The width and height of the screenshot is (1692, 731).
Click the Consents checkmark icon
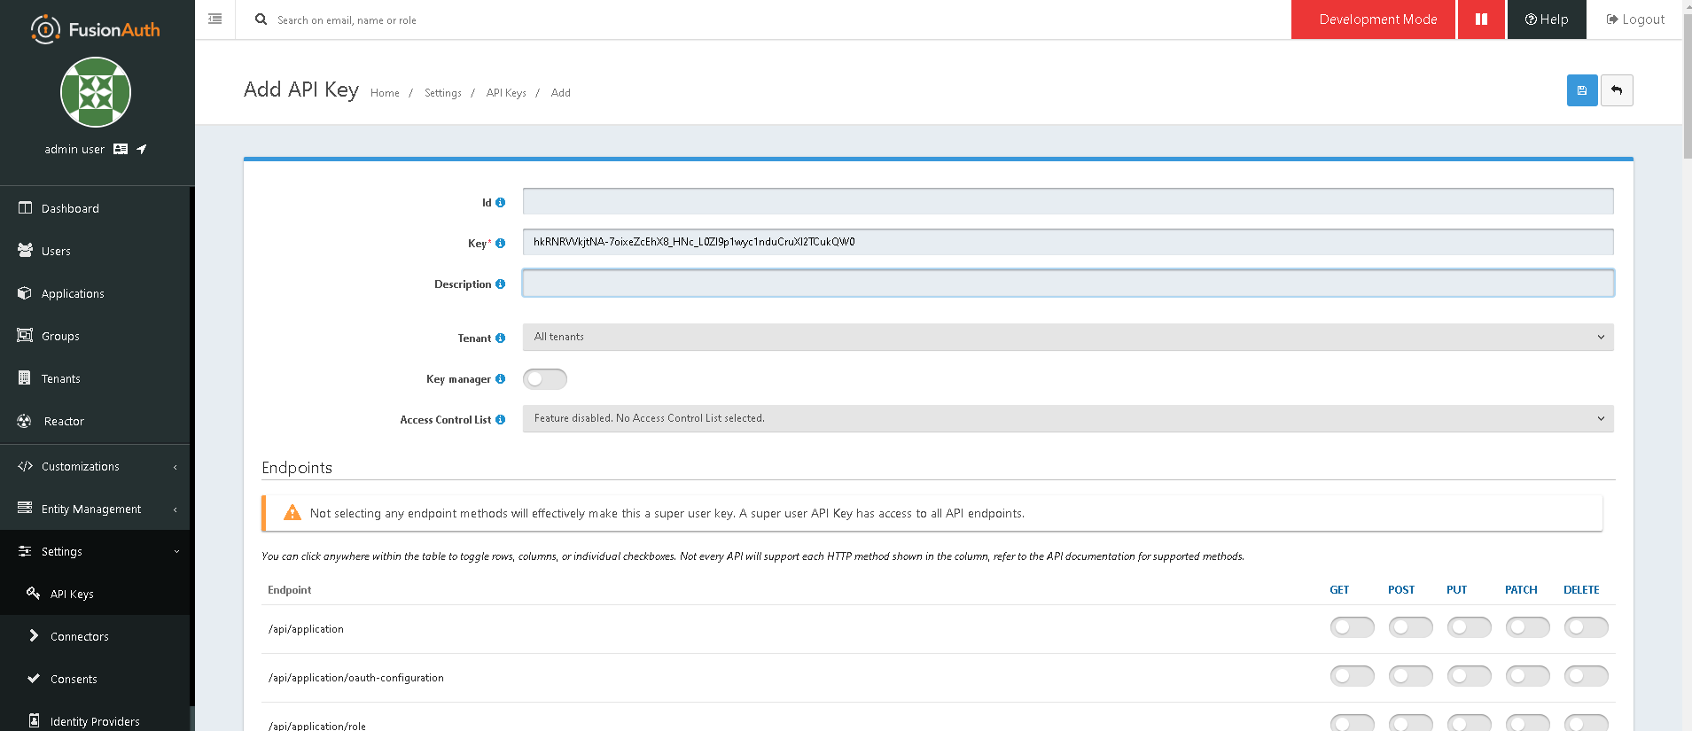click(34, 679)
